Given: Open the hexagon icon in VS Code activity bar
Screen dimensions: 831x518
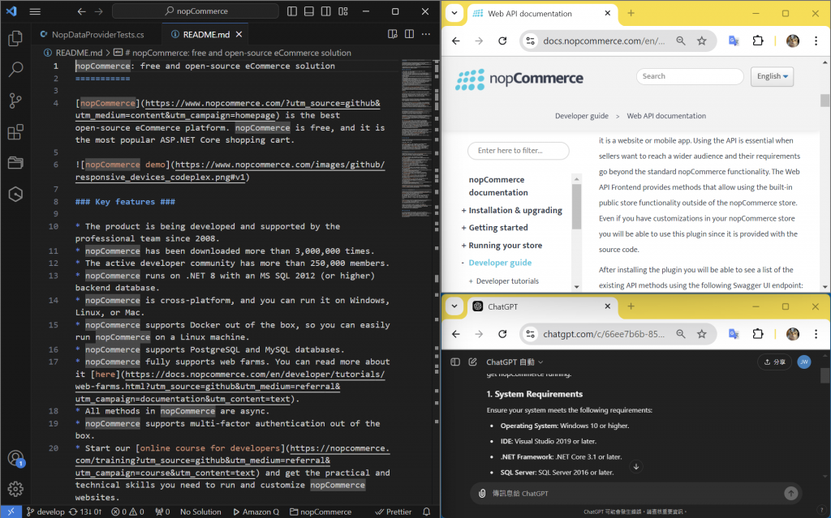Looking at the screenshot, I should pyautogui.click(x=15, y=194).
